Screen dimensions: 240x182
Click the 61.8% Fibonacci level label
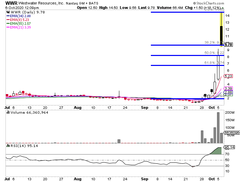coord(214,63)
